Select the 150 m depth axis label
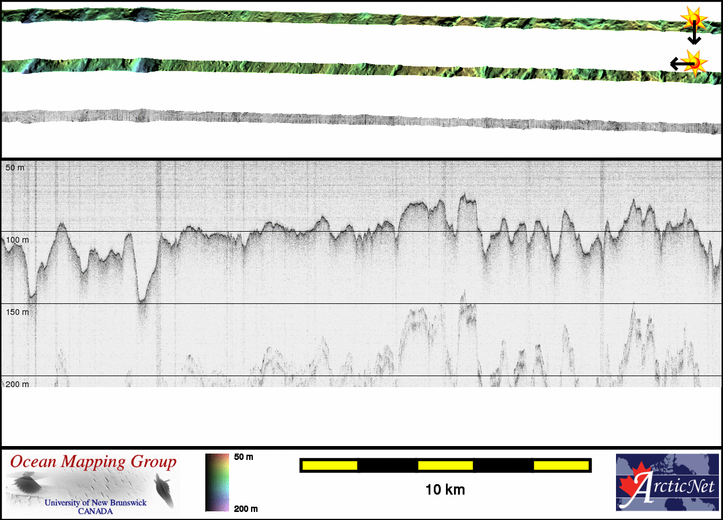 click(x=17, y=312)
